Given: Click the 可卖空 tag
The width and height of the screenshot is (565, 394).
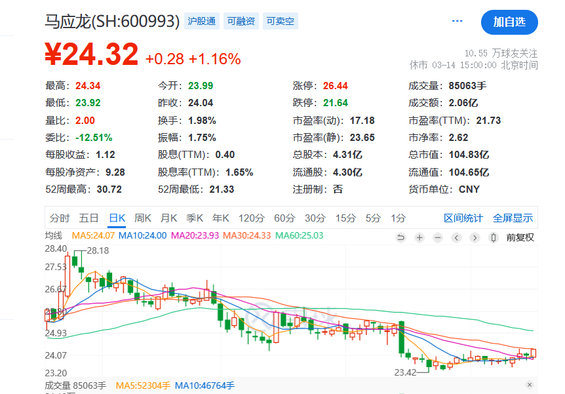Looking at the screenshot, I should click(x=281, y=21).
